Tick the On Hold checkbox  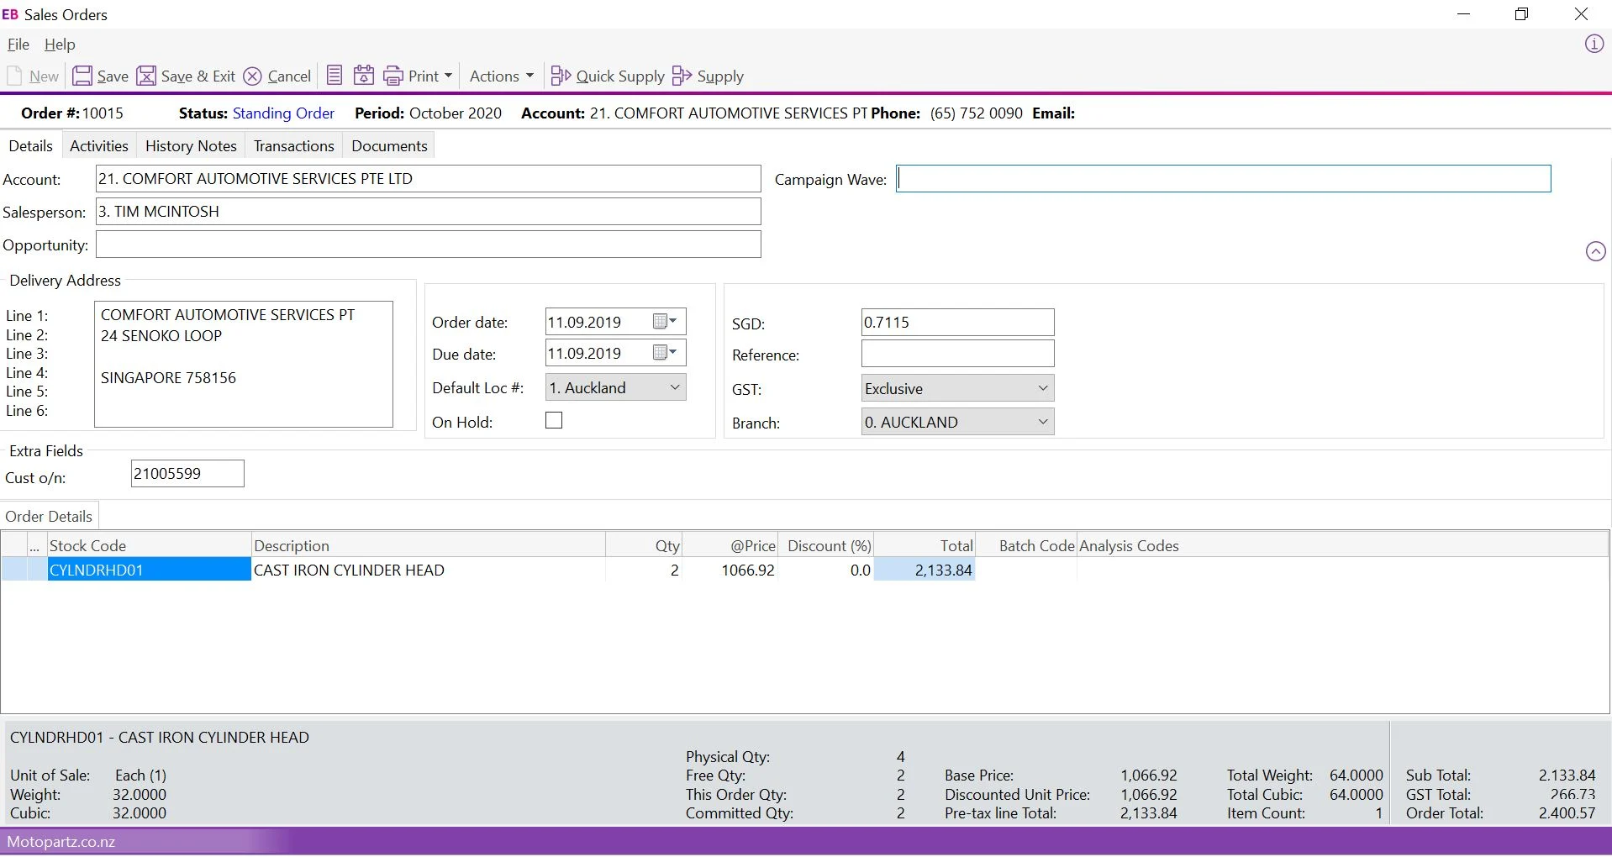point(554,421)
